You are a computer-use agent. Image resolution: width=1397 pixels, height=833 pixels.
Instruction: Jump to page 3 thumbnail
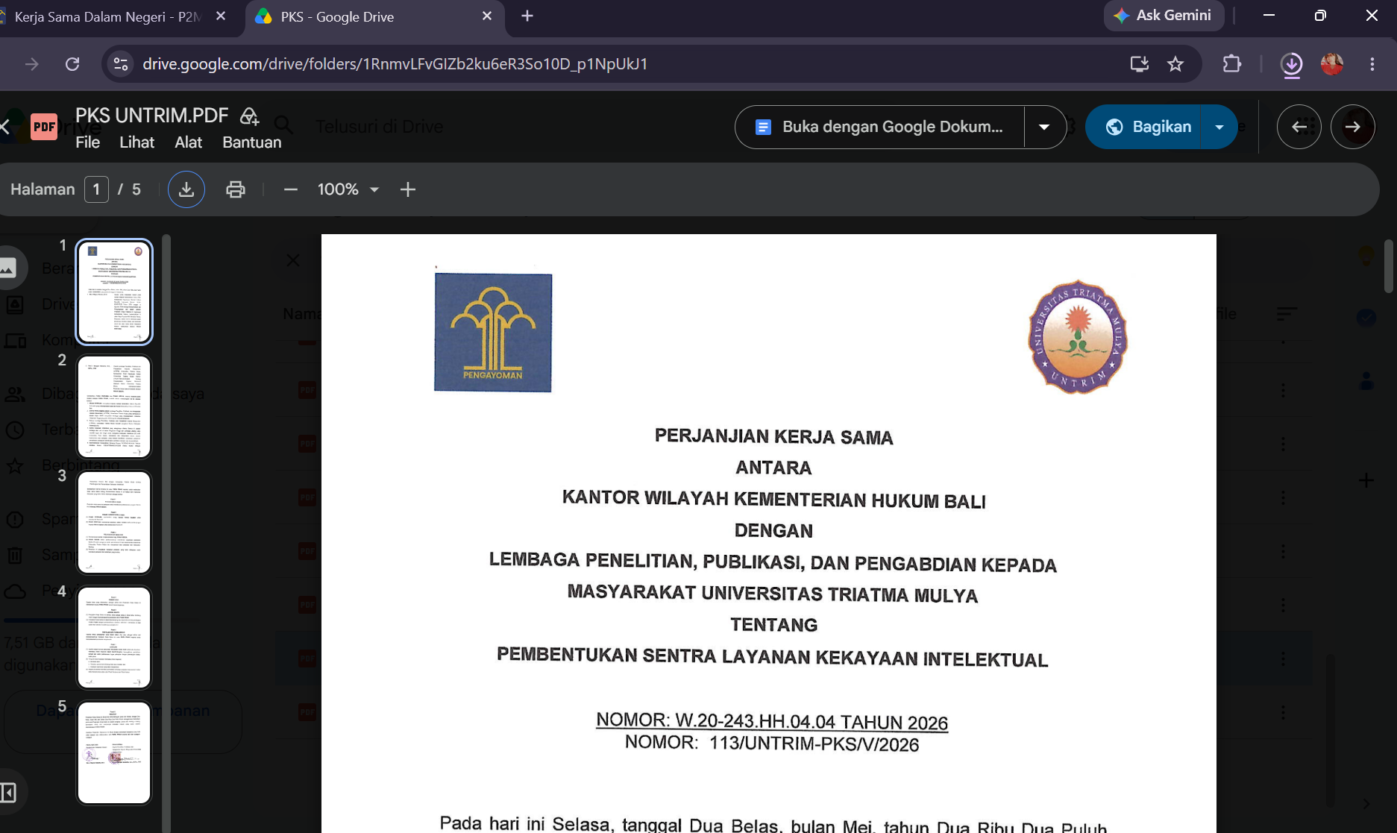[x=114, y=522]
